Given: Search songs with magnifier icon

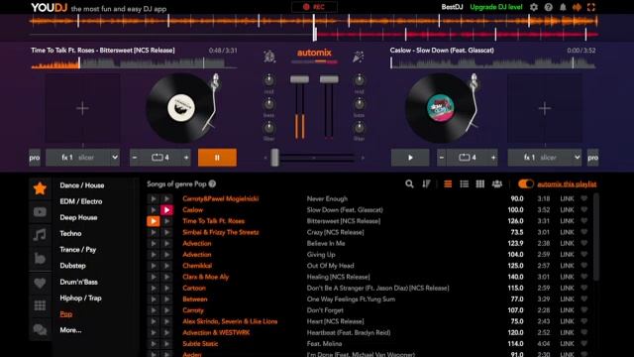Looking at the screenshot, I should (x=409, y=184).
